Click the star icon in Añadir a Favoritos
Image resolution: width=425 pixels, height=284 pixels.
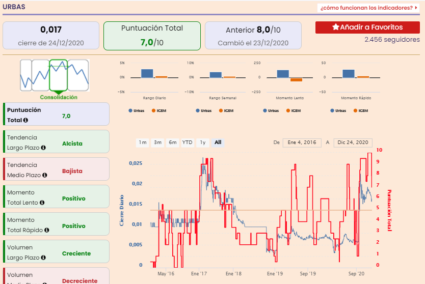click(335, 27)
